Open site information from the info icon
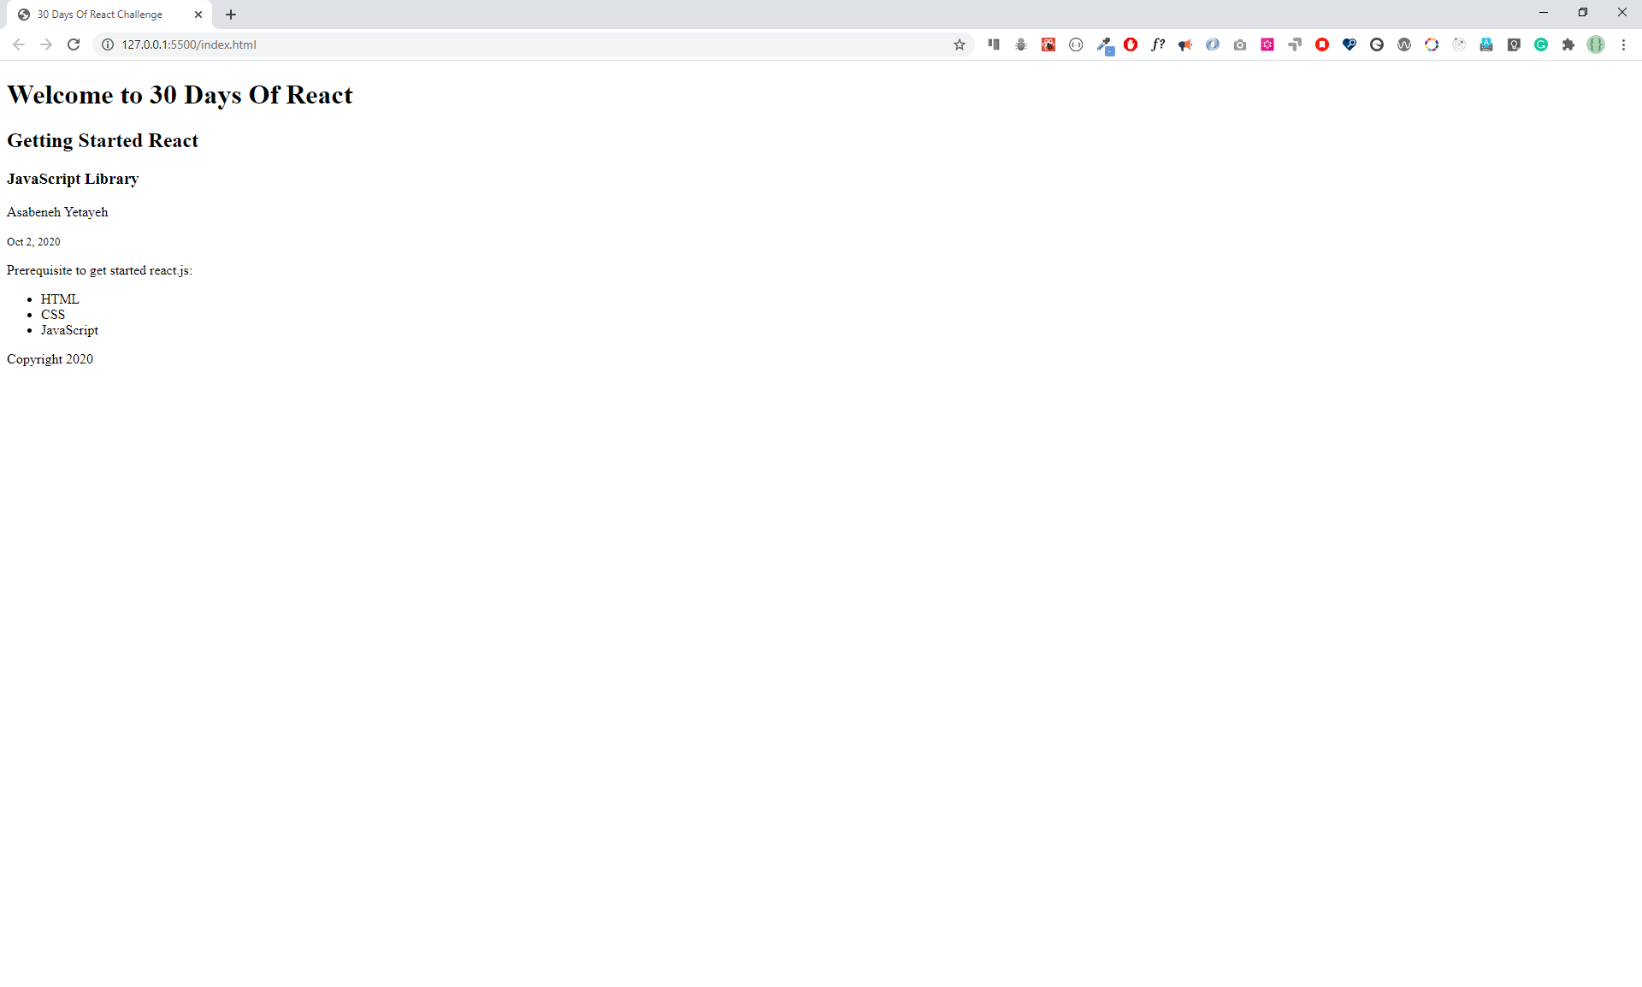Screen dimensions: 1642x987 (x=107, y=44)
